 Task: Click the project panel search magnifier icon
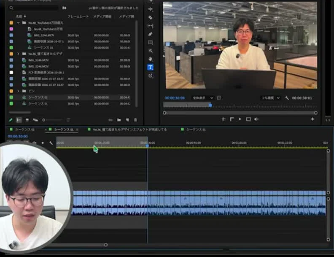click(11, 8)
